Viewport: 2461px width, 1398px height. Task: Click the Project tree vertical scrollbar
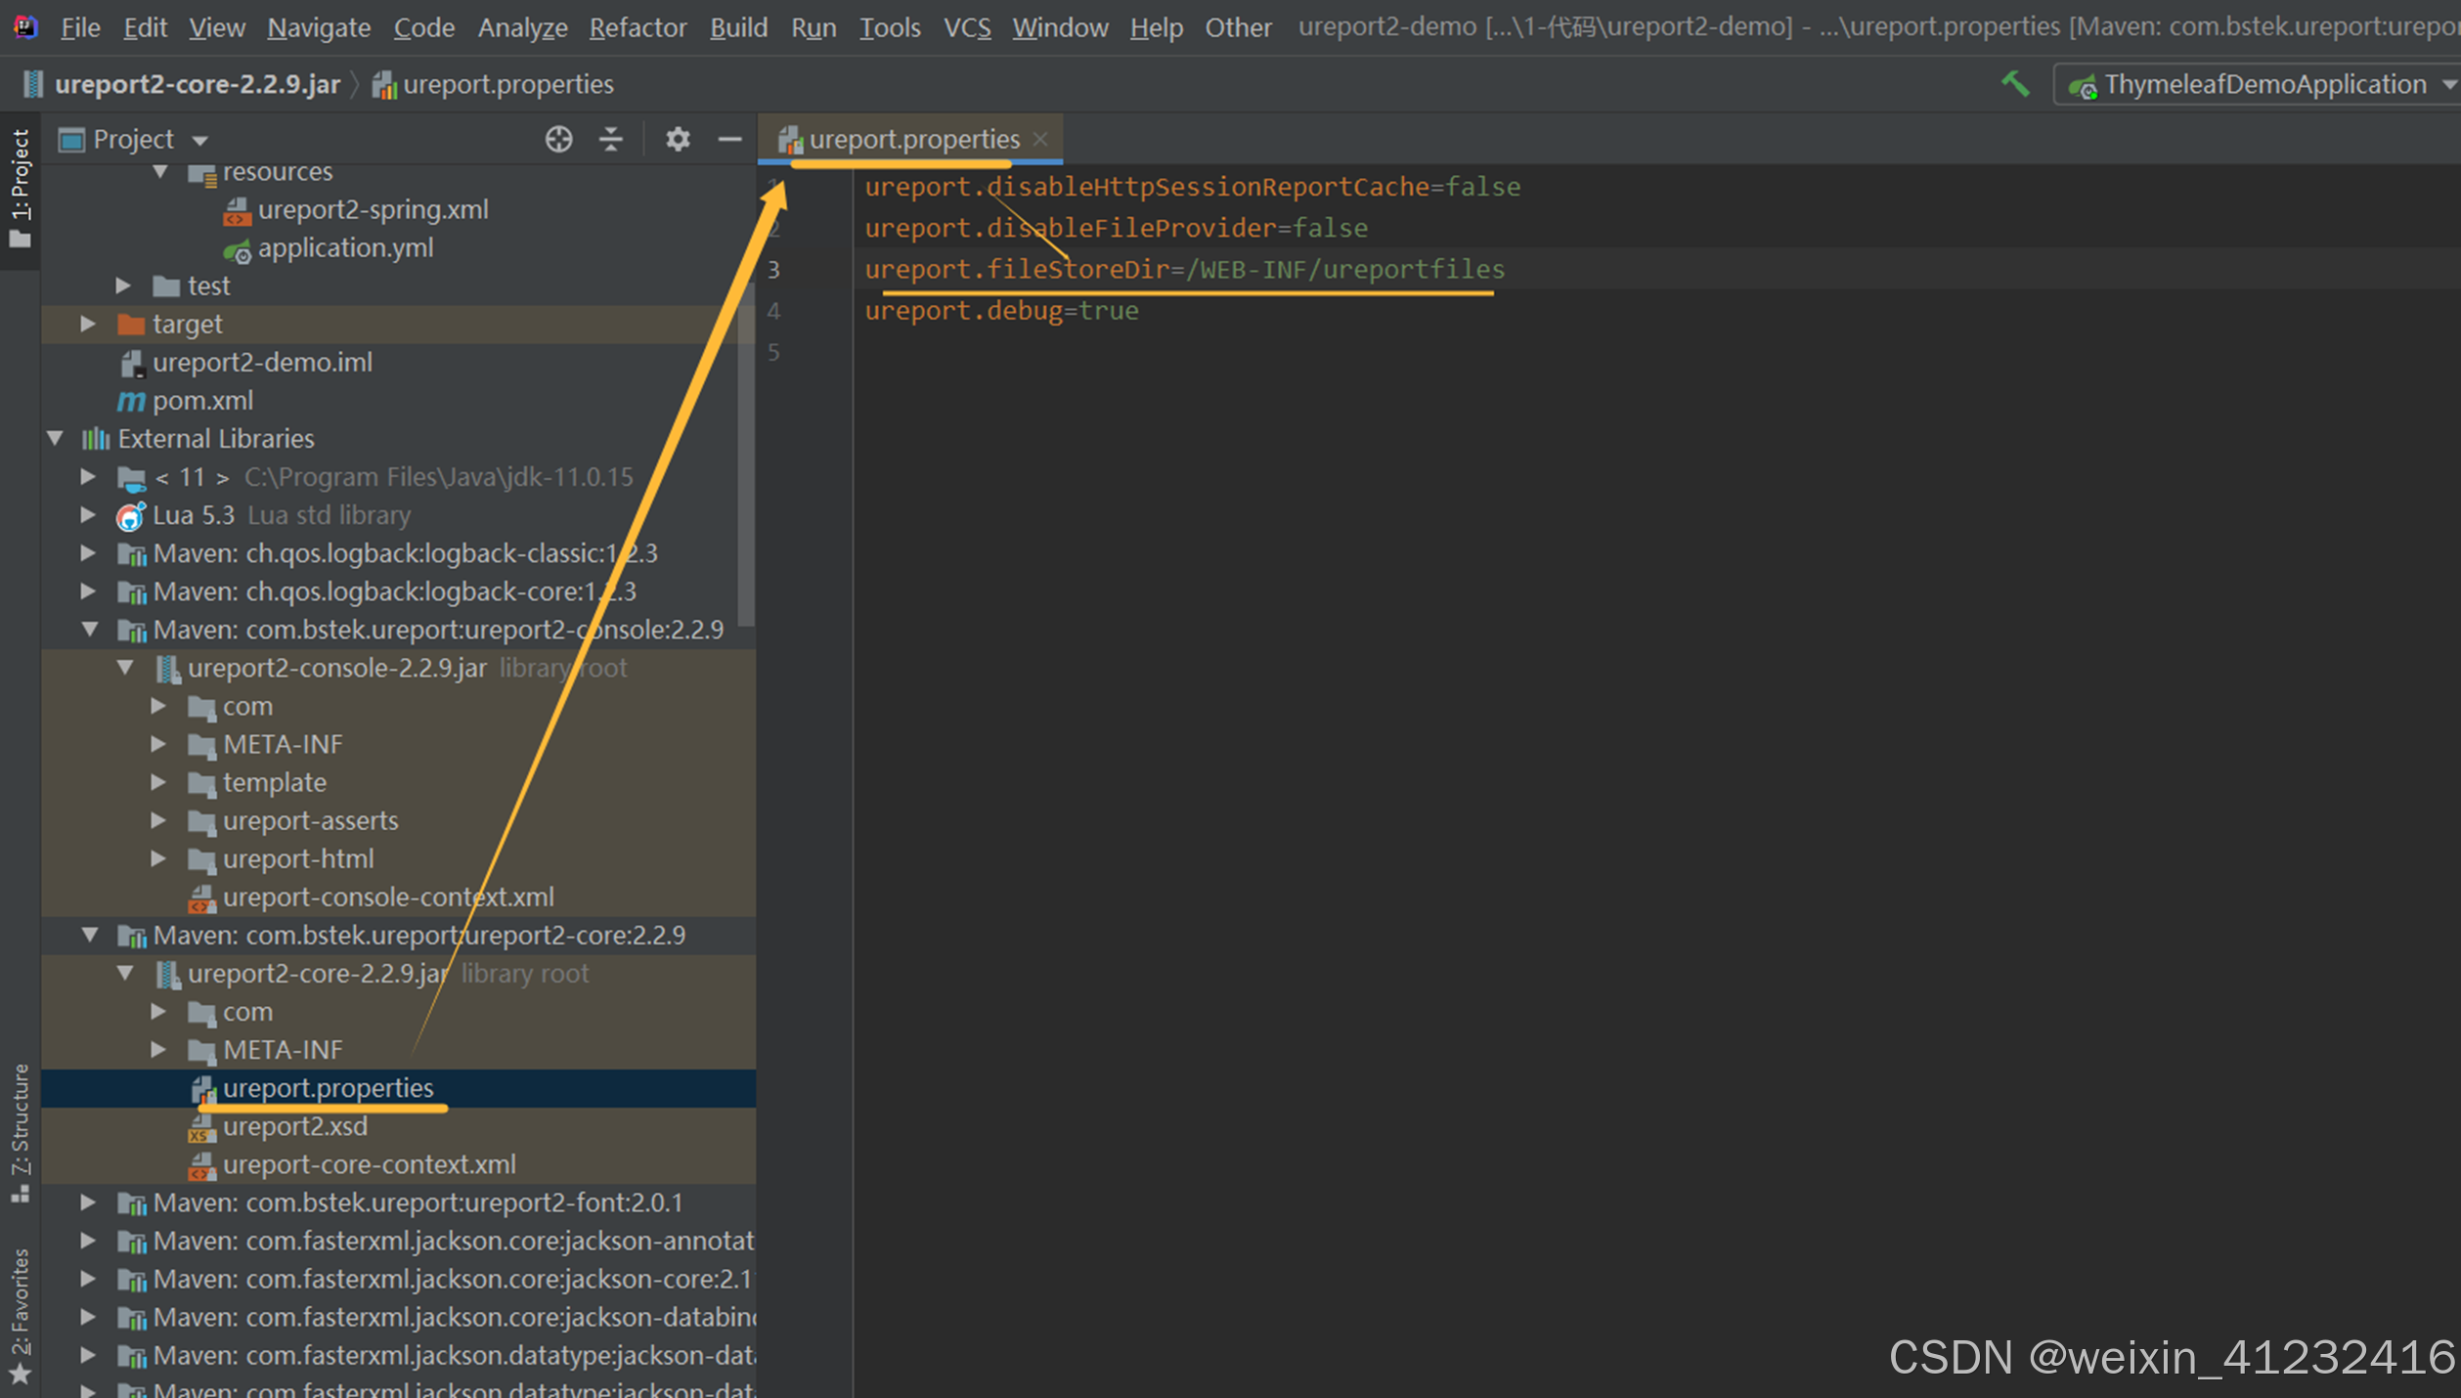(746, 453)
